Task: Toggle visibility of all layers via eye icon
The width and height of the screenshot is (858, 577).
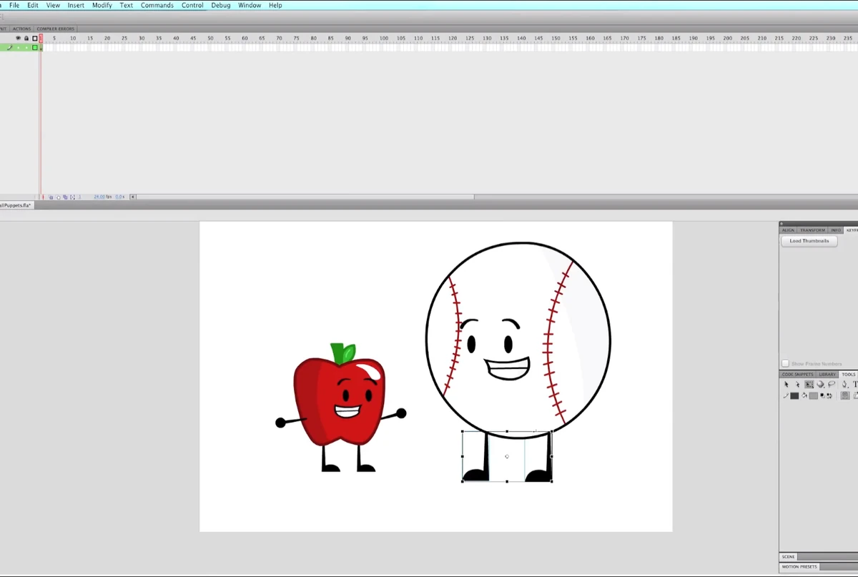Action: 18,38
